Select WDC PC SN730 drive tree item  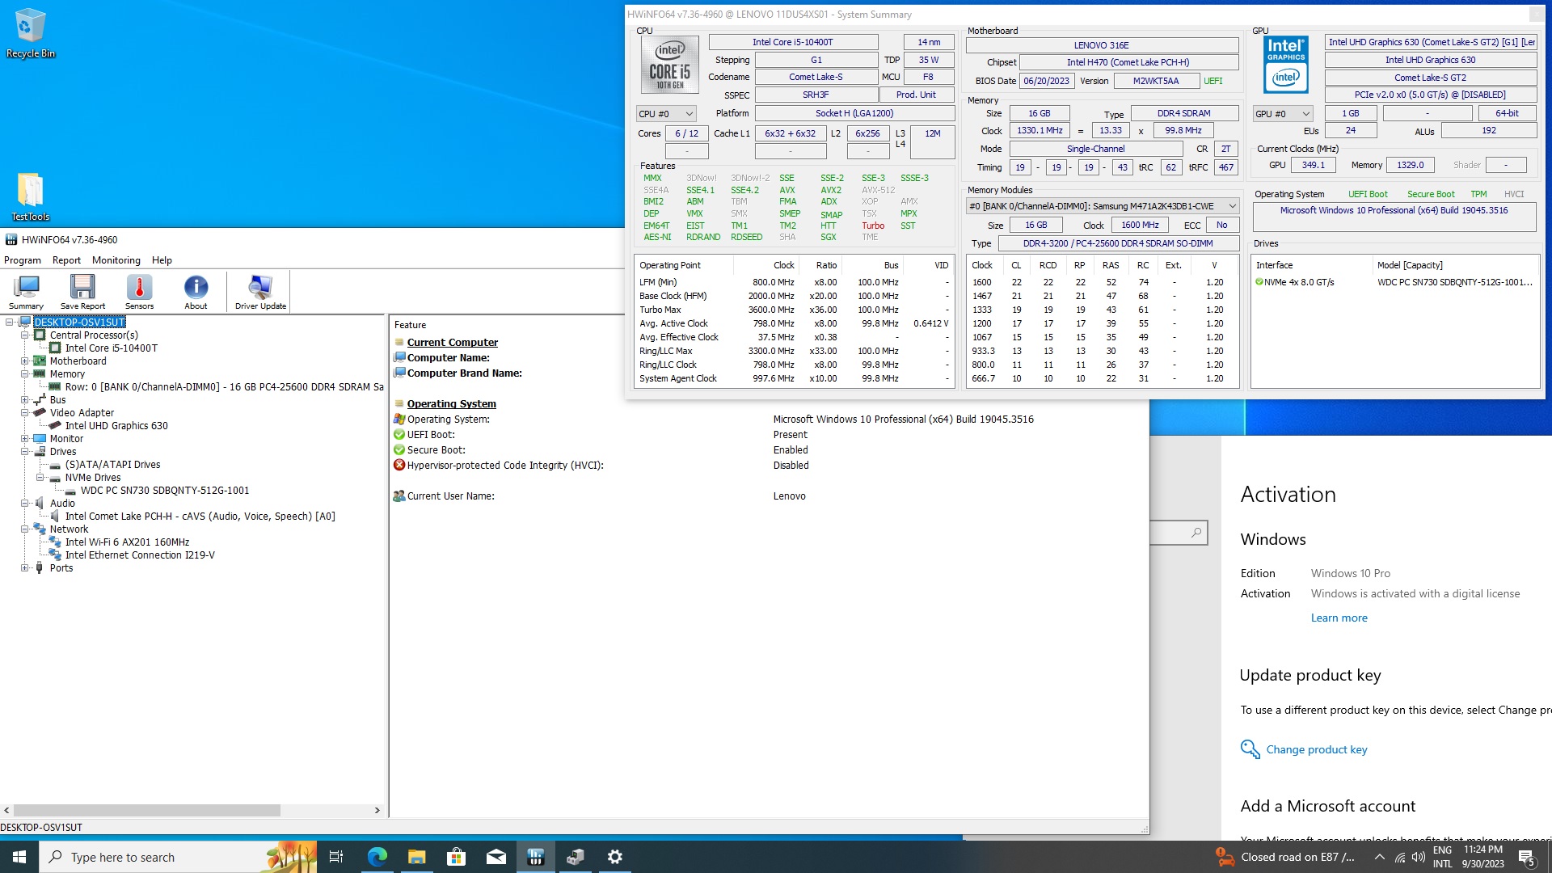click(165, 491)
